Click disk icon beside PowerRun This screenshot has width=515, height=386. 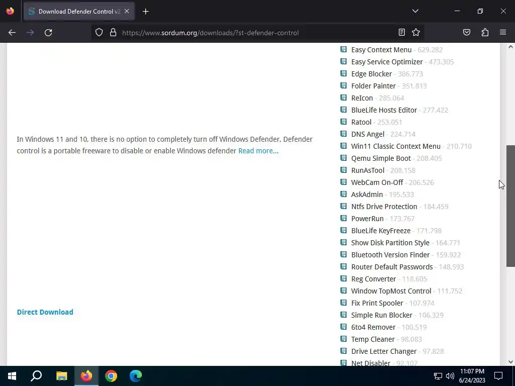(x=344, y=218)
